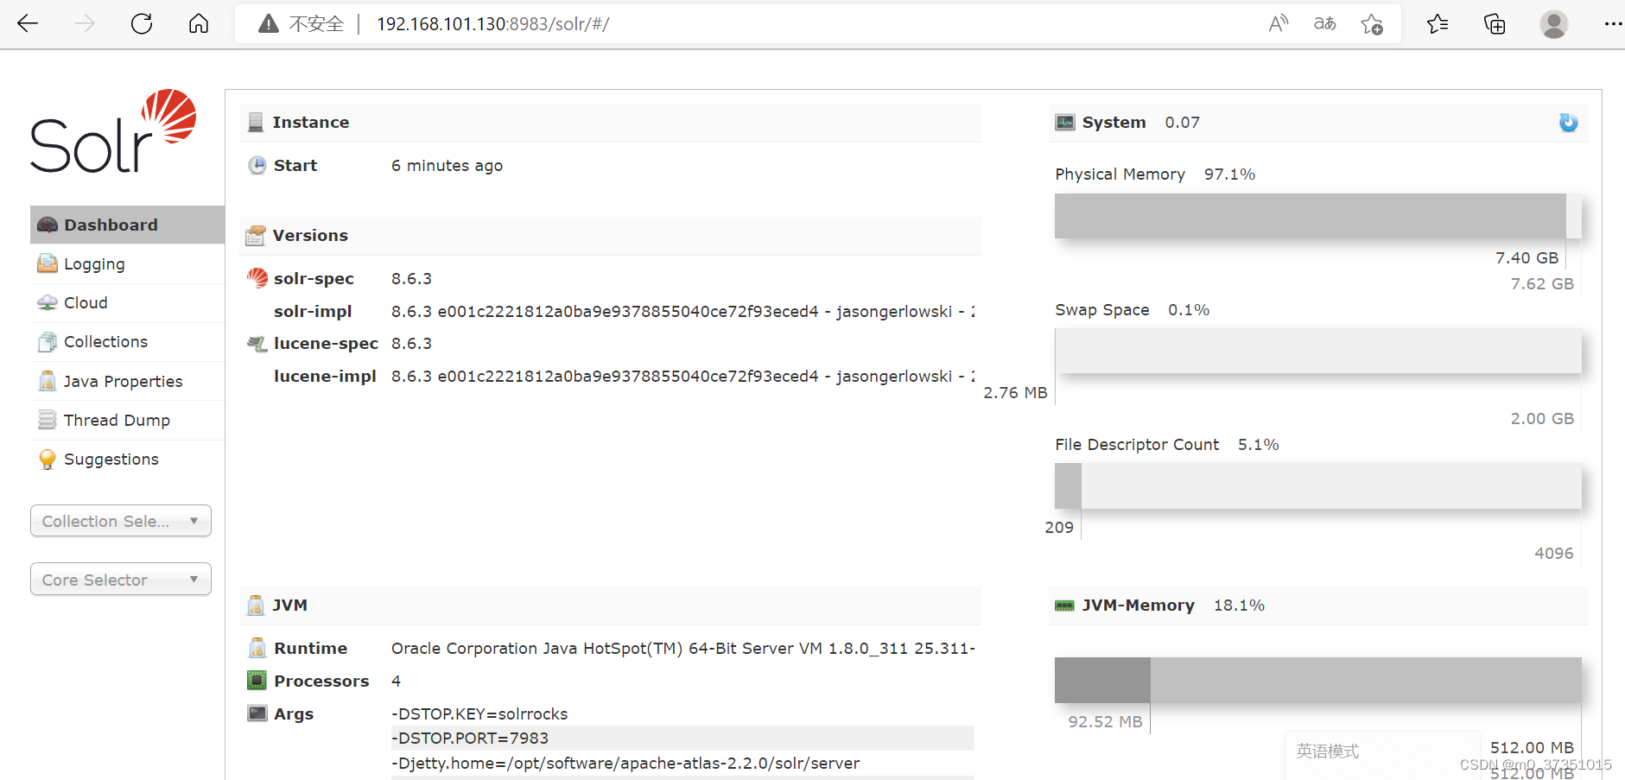Click the Physical Memory usage bar

pyautogui.click(x=1310, y=216)
